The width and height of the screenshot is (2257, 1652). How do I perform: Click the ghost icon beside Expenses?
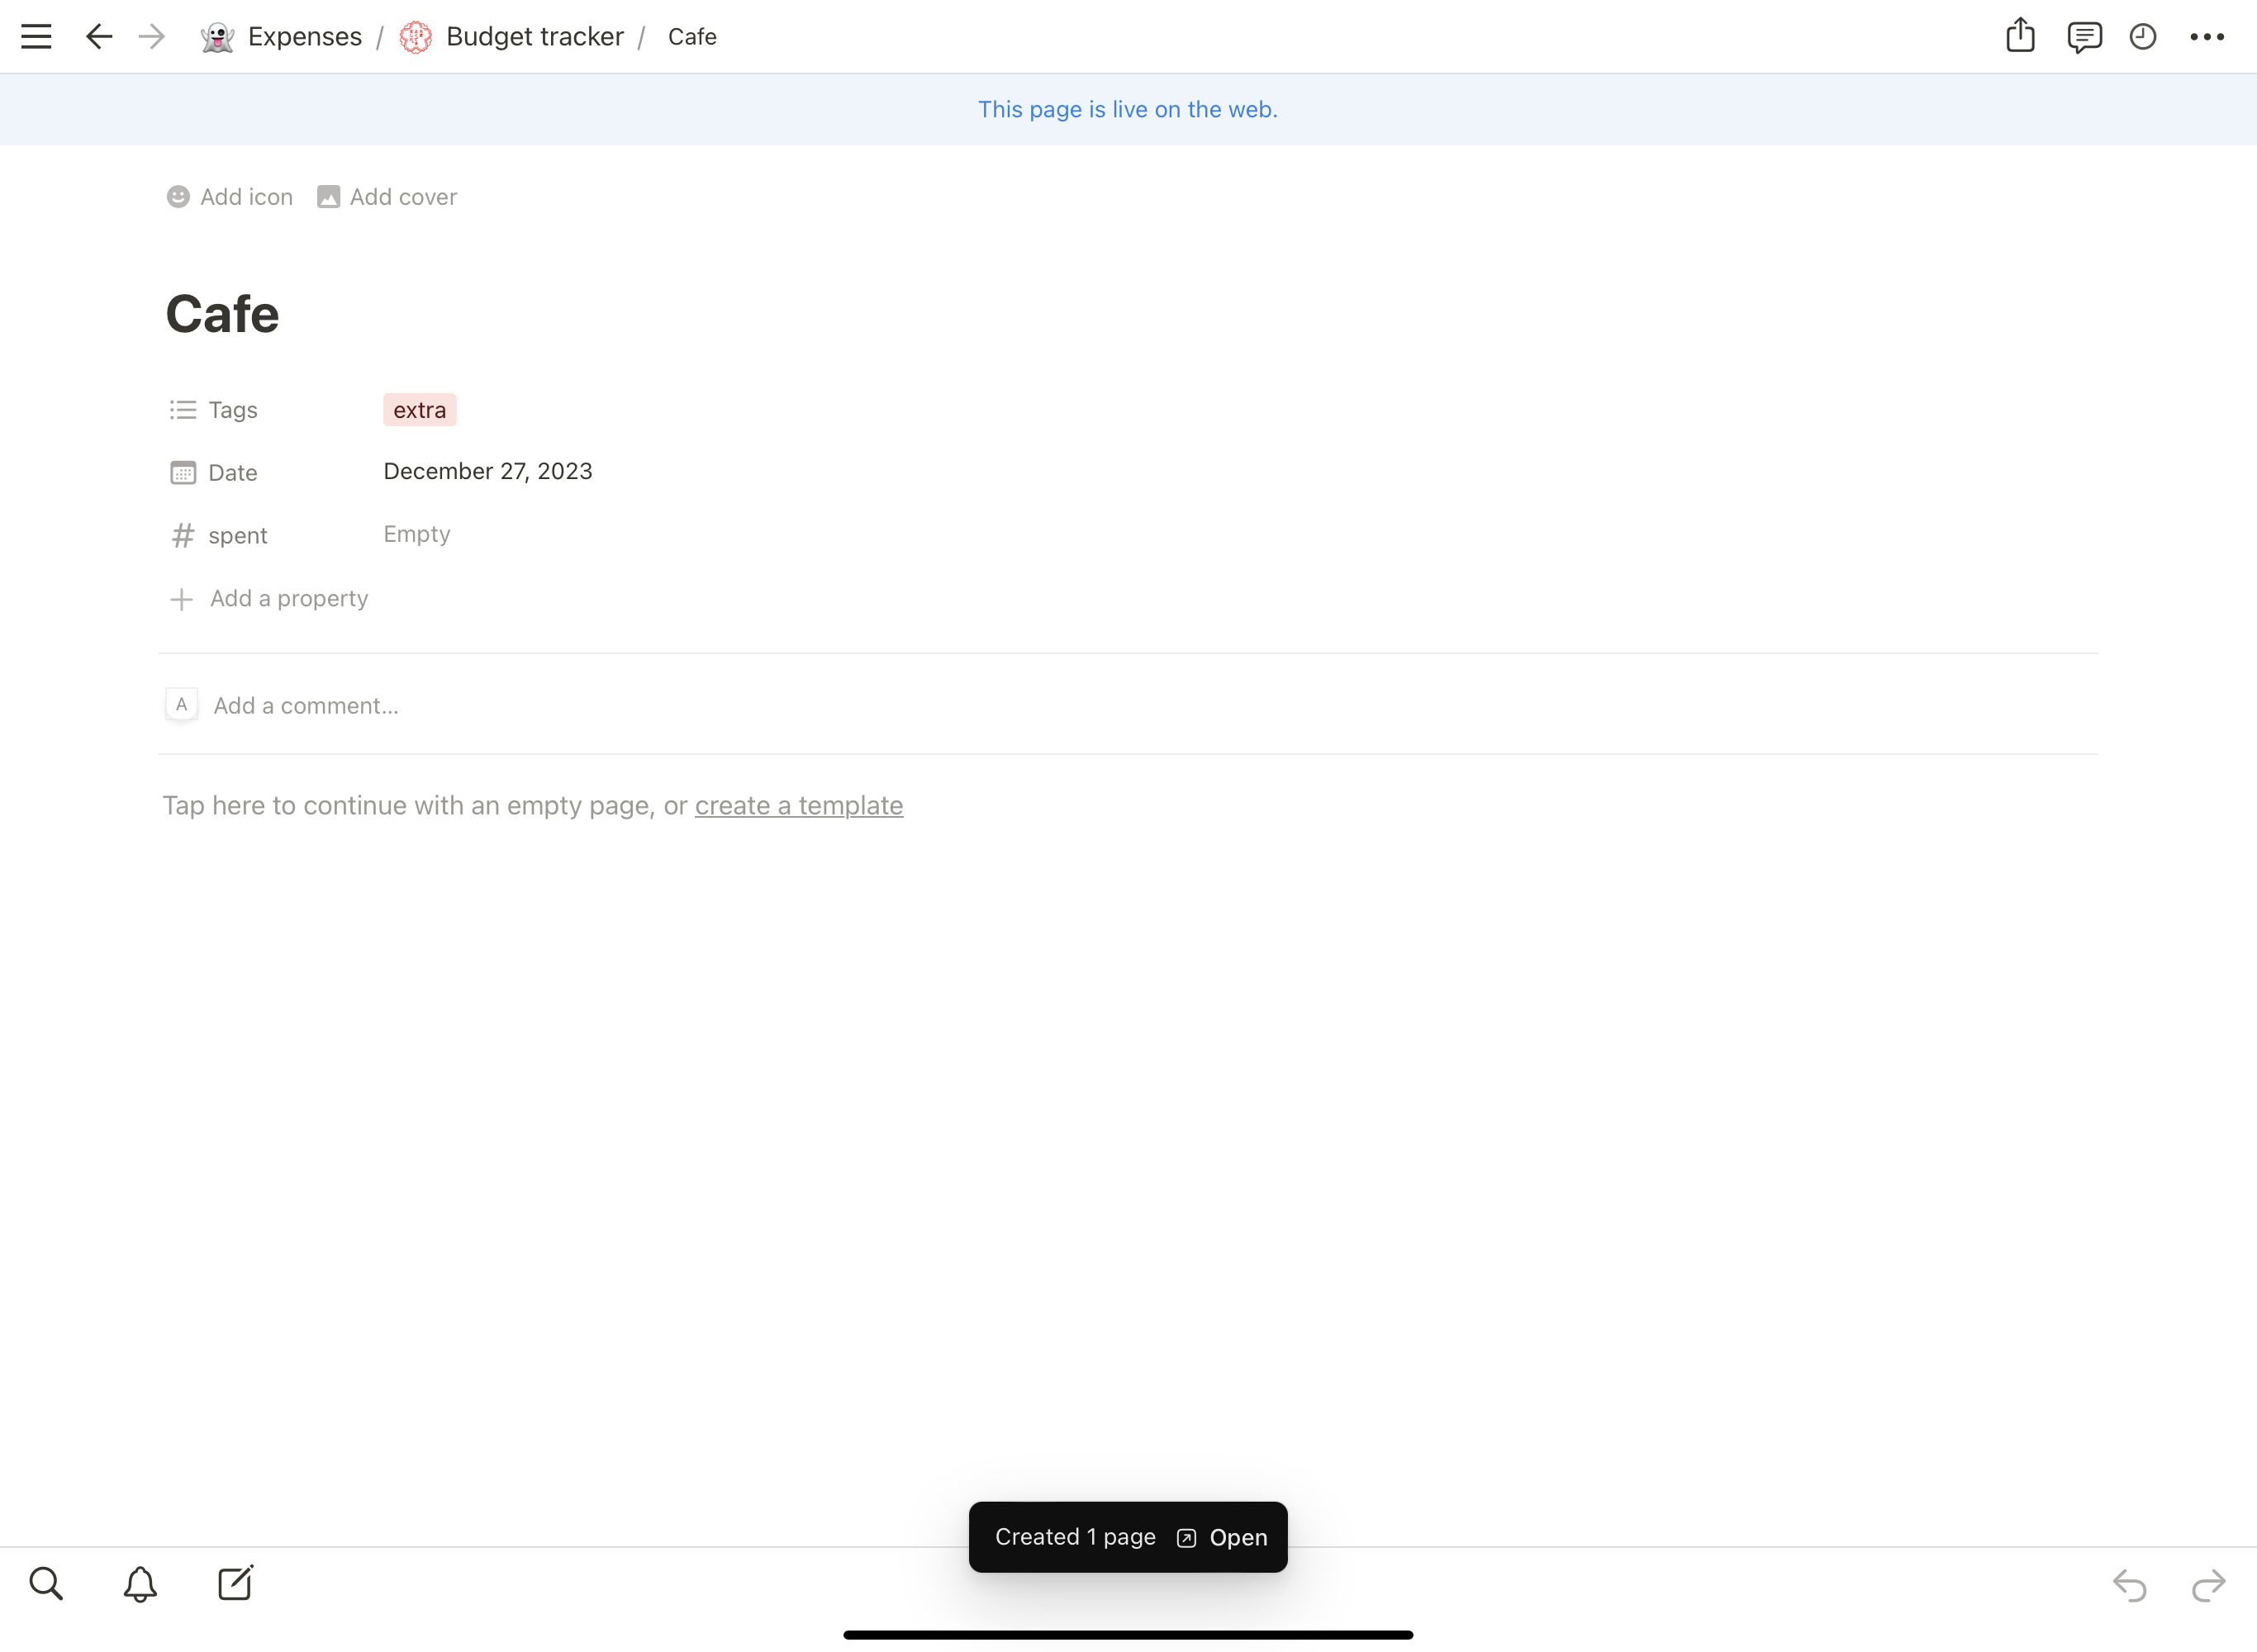(217, 37)
